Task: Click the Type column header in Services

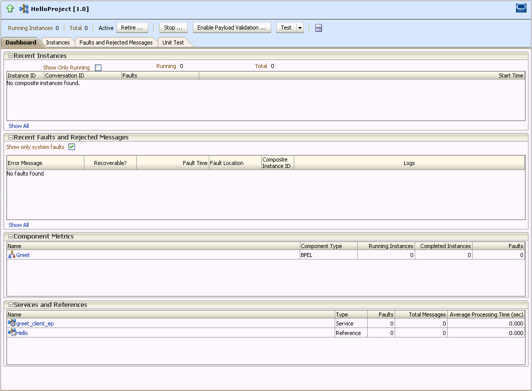Action: (x=351, y=314)
